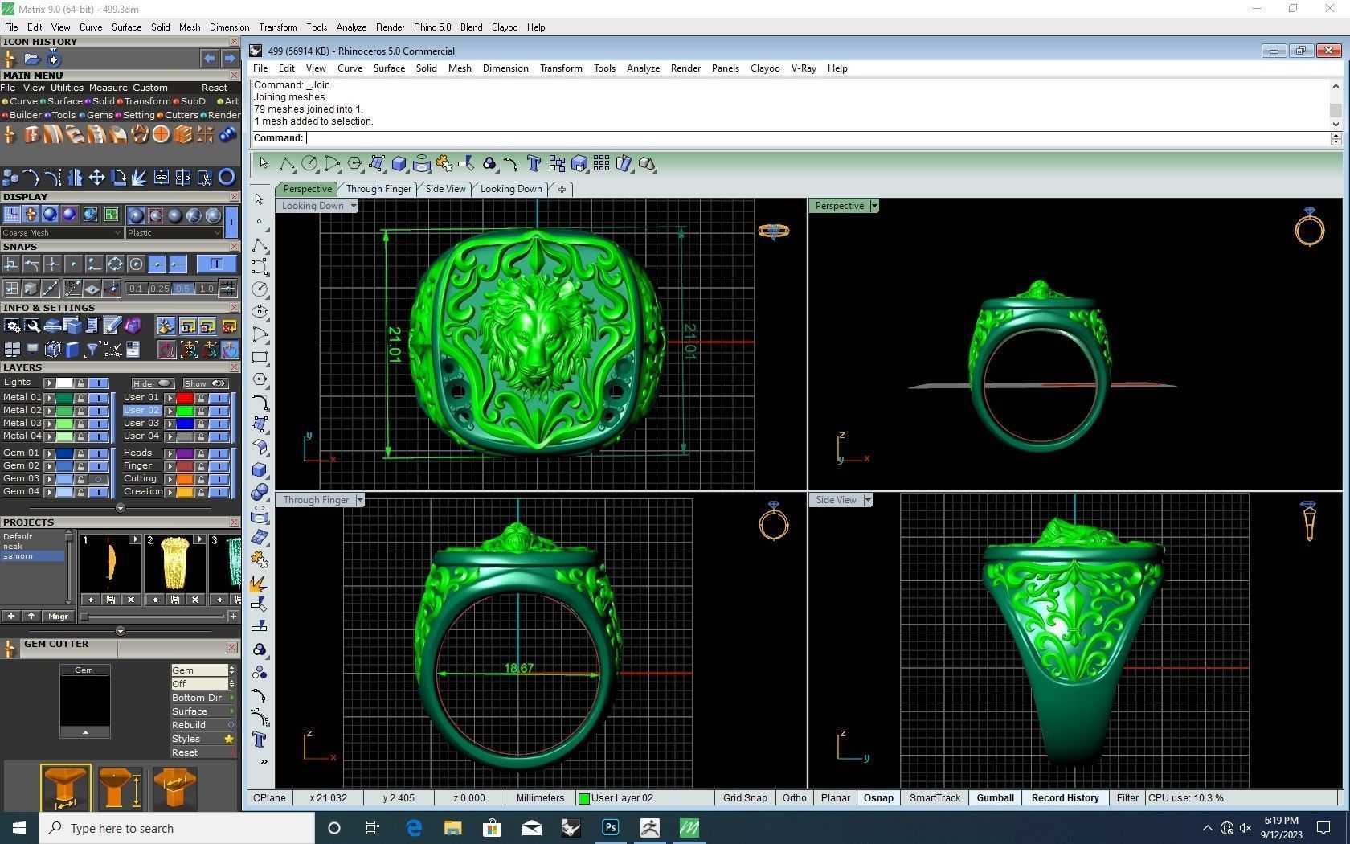This screenshot has width=1350, height=844.
Task: Open the Panels menu
Action: pos(726,68)
